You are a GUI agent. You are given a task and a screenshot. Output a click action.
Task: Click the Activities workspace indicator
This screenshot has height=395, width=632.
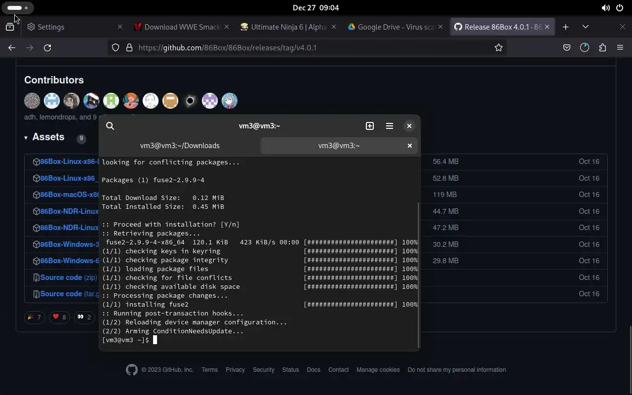(x=19, y=8)
